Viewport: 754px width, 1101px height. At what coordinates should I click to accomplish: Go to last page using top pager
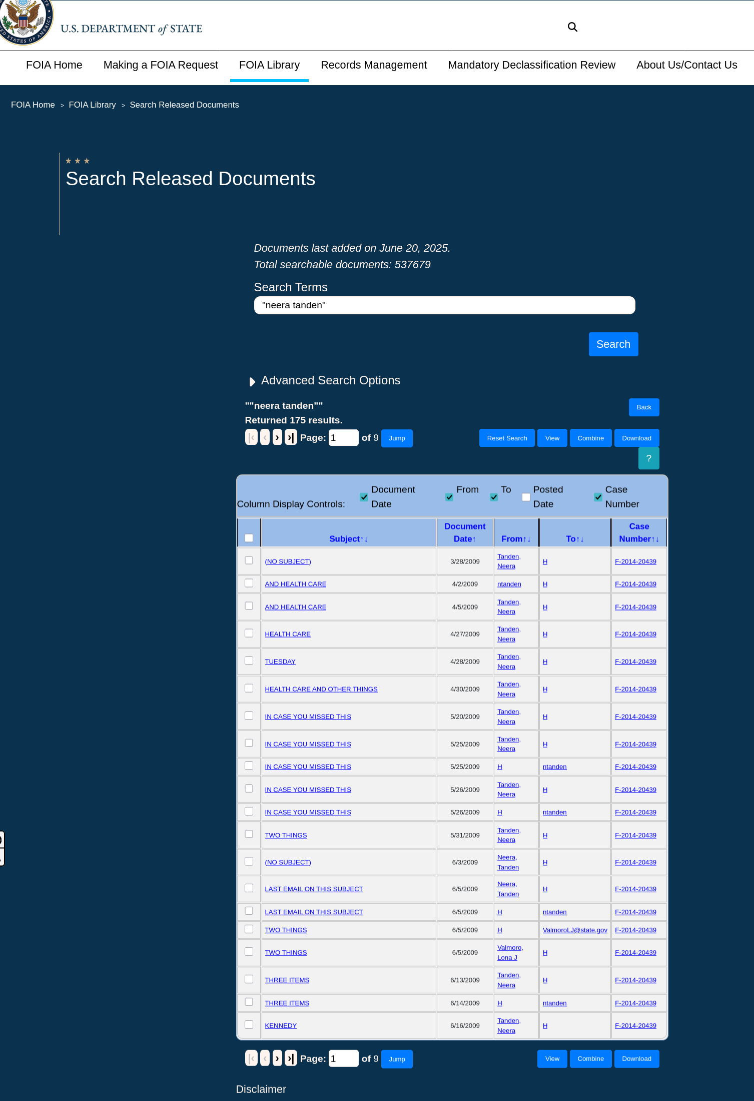[291, 437]
